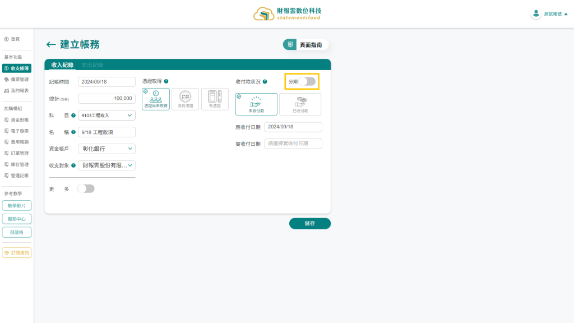The width and height of the screenshot is (574, 323).
Task: Open 資金對帳 module
Action: 16,120
